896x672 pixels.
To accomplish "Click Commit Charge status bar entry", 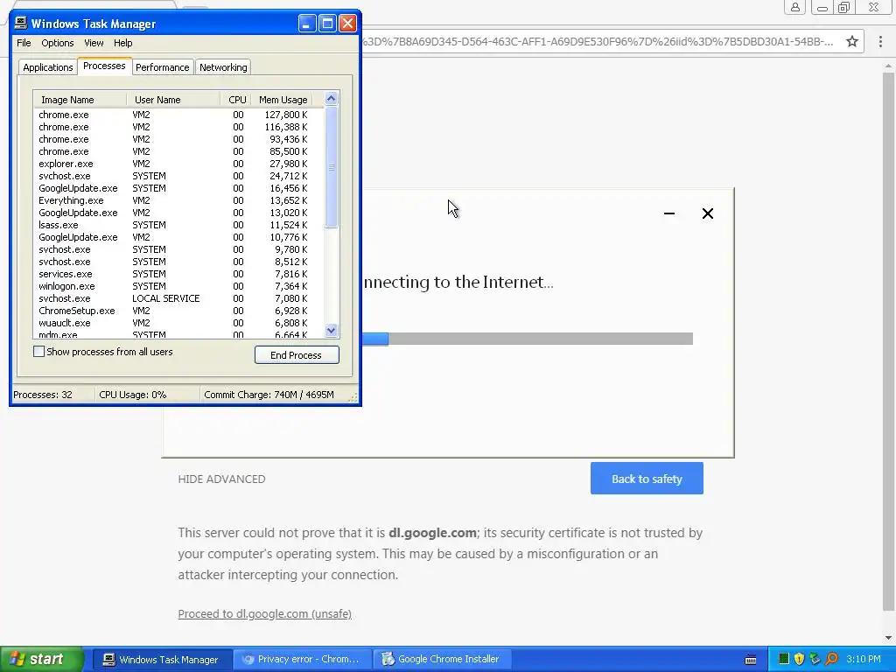I will (269, 395).
